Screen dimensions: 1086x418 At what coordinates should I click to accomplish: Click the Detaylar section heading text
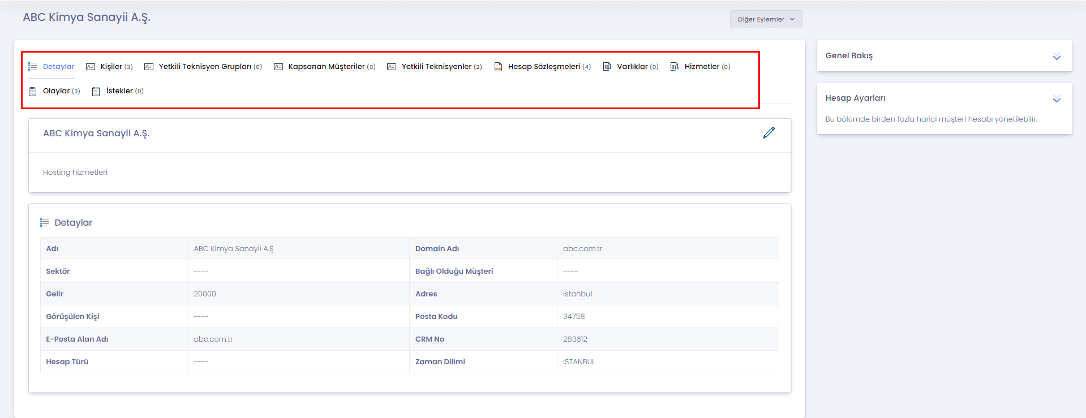(x=73, y=223)
